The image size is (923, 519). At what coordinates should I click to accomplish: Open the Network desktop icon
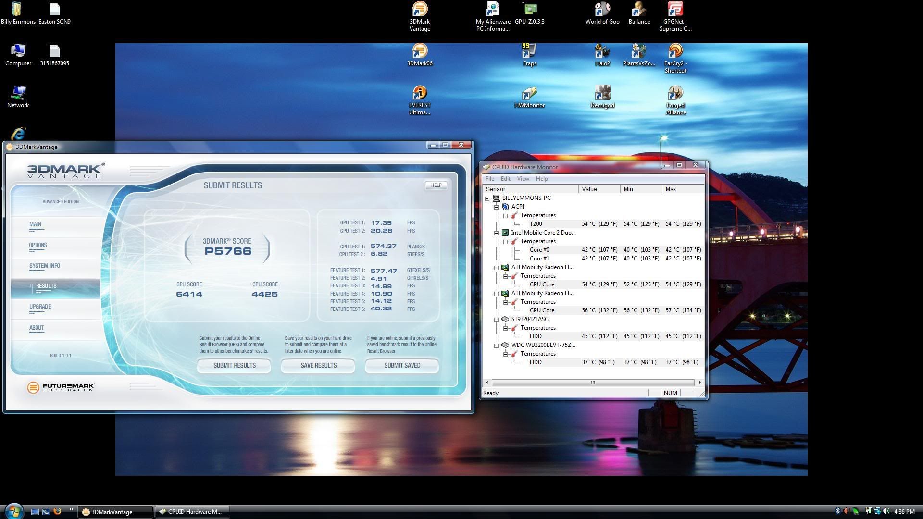pyautogui.click(x=18, y=97)
